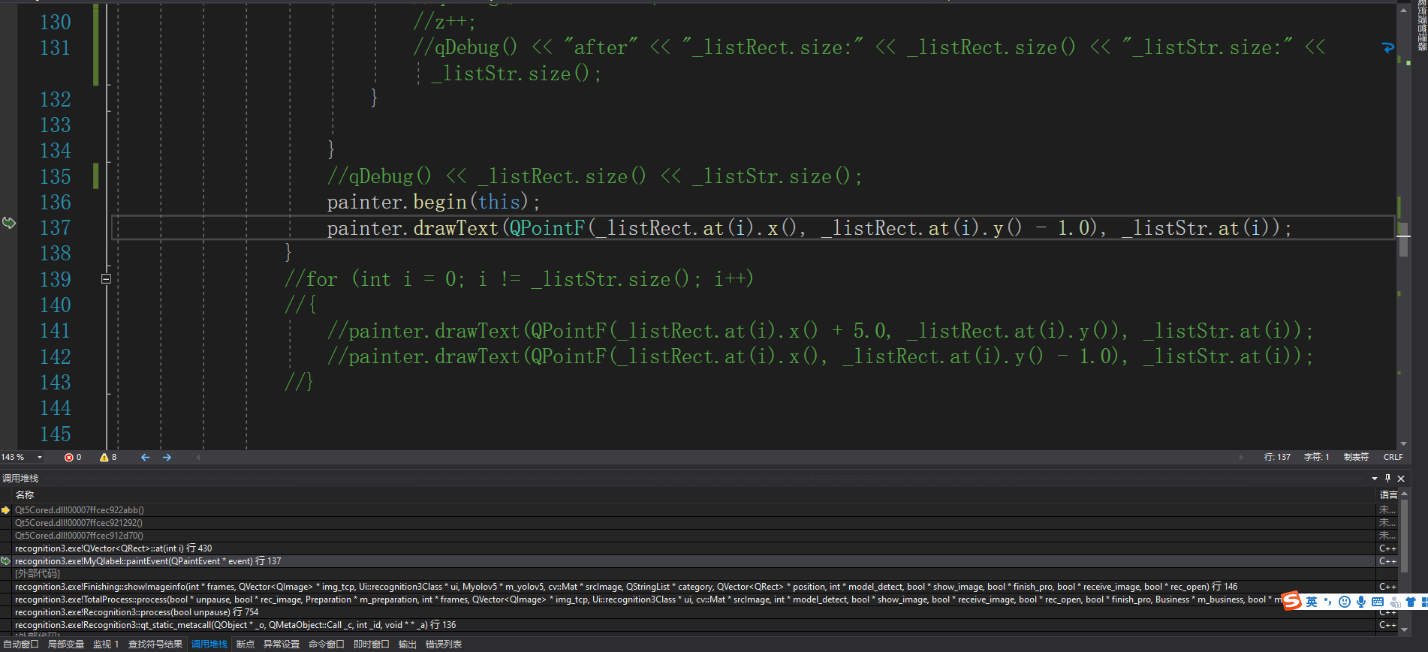Open the zoom level 143 % dropdown

tap(40, 457)
